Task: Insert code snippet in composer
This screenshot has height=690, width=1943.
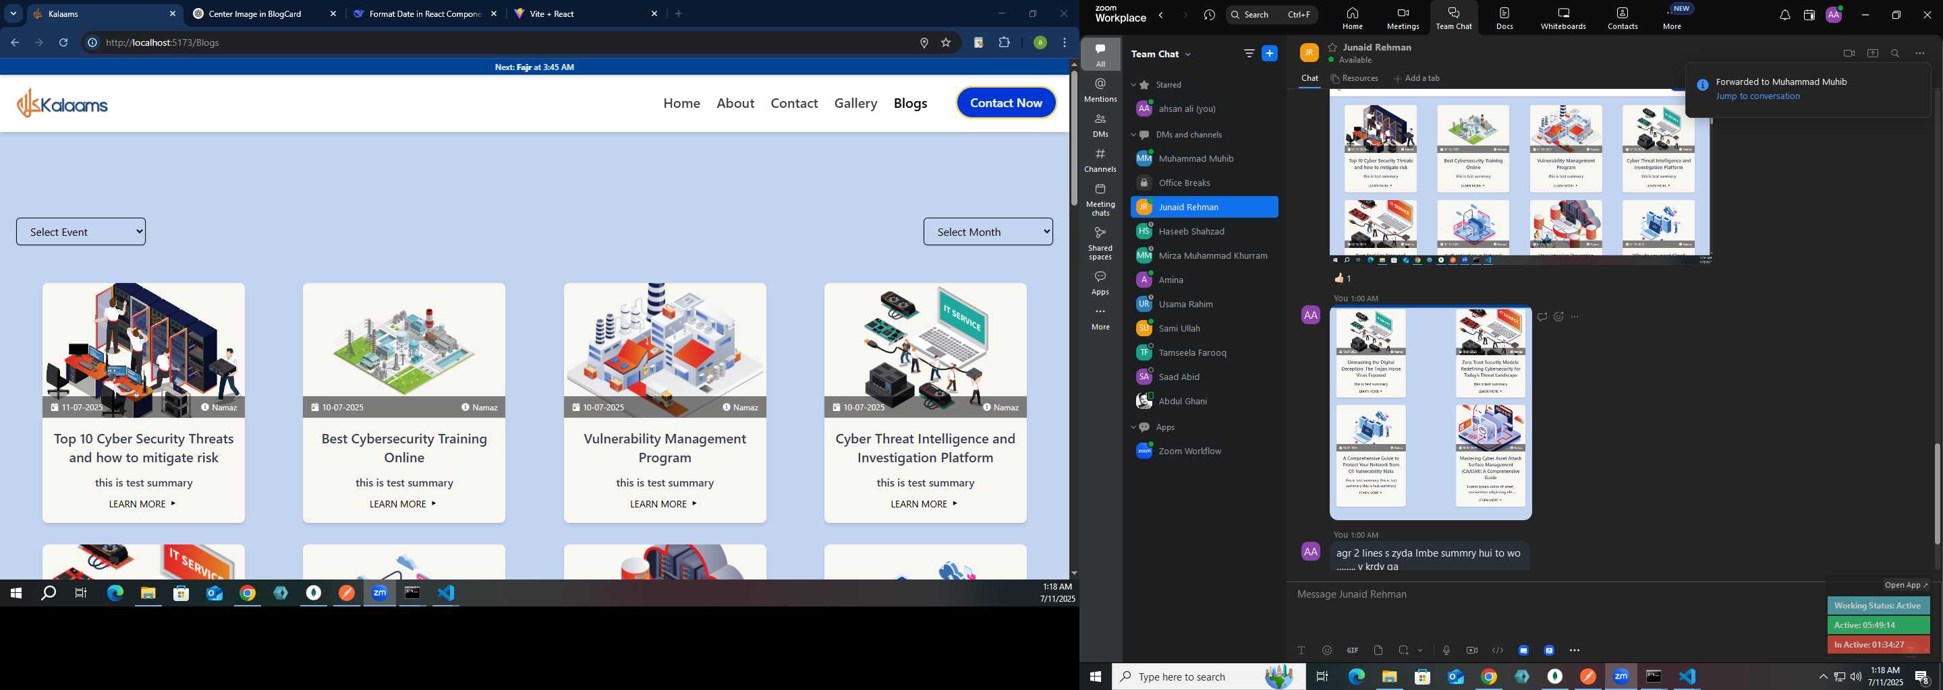Action: pos(1497,650)
